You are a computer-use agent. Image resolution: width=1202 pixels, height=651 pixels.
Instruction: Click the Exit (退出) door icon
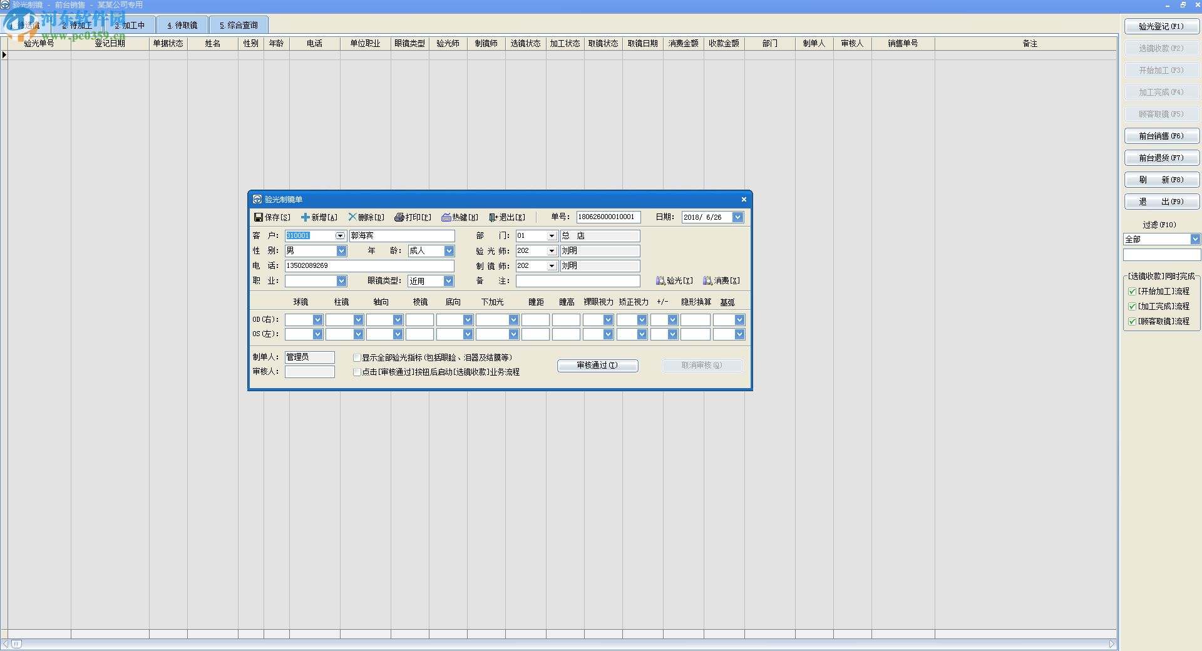click(493, 217)
